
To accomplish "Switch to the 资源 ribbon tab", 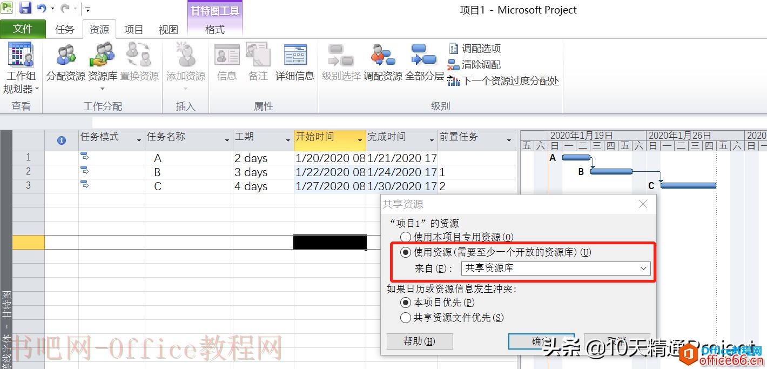I will point(99,29).
